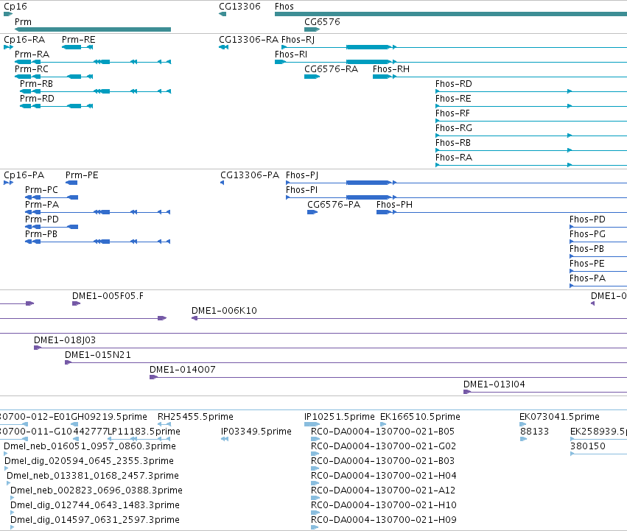Select protein Fhos-PD
Image resolution: width=627 pixels, height=531 pixels.
(x=598, y=227)
